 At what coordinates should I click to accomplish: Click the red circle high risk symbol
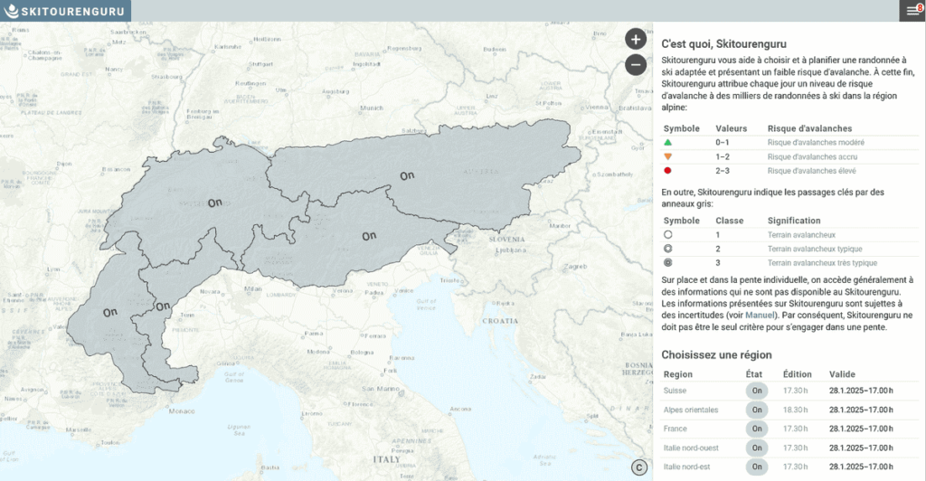click(667, 171)
